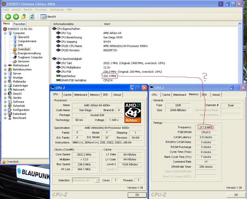
Task: Switch to the Menü tab in EVEREST
Action: [x=6, y=23]
